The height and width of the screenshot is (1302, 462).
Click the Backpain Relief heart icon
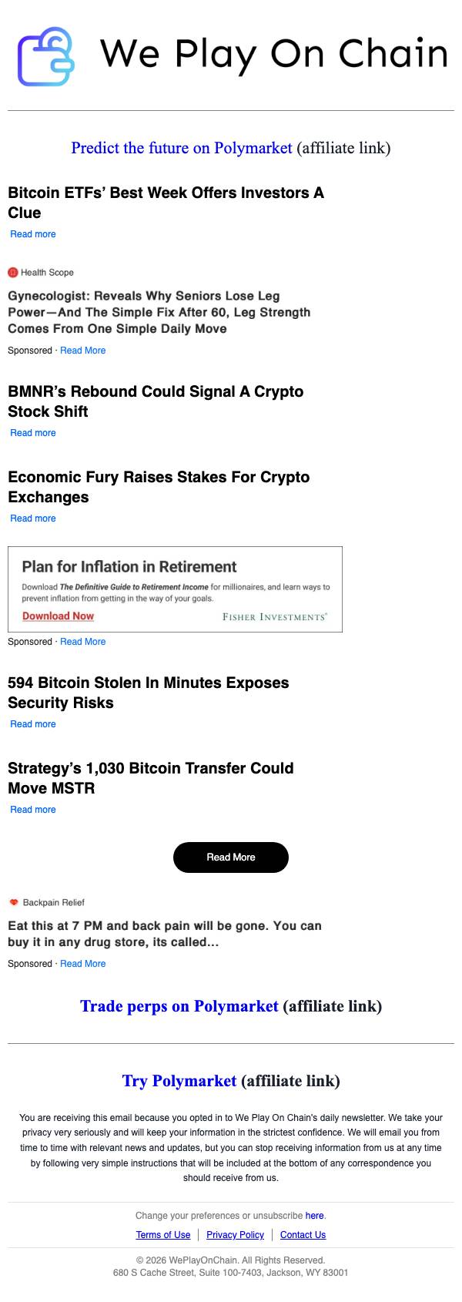click(x=14, y=902)
